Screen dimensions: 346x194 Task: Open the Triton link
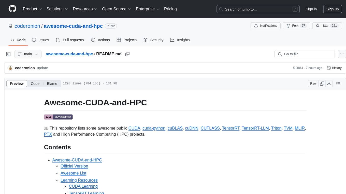276,128
